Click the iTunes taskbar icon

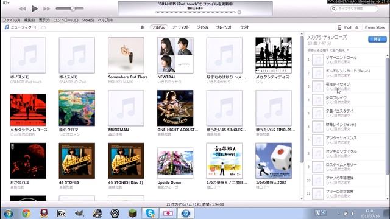(x=186, y=214)
